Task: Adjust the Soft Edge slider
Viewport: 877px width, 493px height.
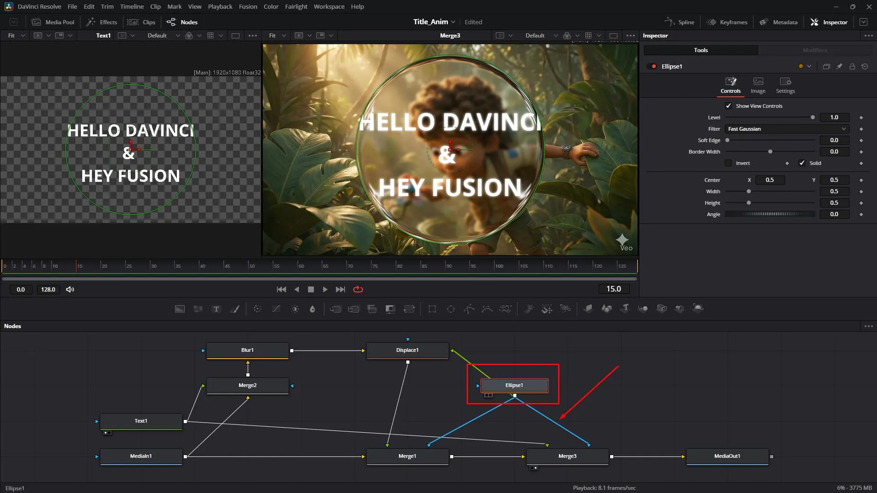Action: tap(770, 140)
